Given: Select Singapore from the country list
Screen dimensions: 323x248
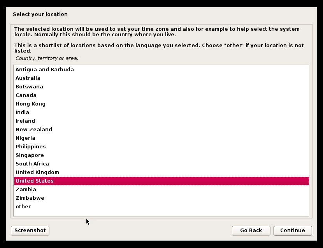Looking at the screenshot, I should click(x=30, y=155).
